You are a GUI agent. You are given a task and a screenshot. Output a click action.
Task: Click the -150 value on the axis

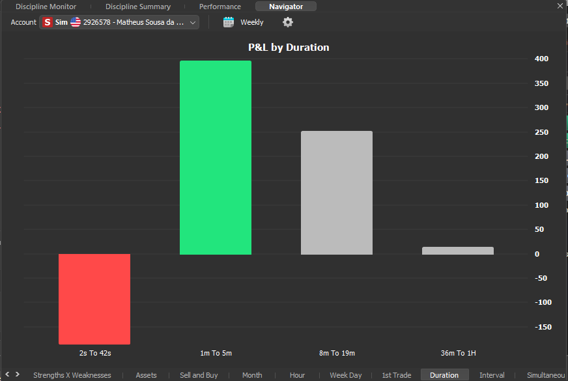point(543,327)
